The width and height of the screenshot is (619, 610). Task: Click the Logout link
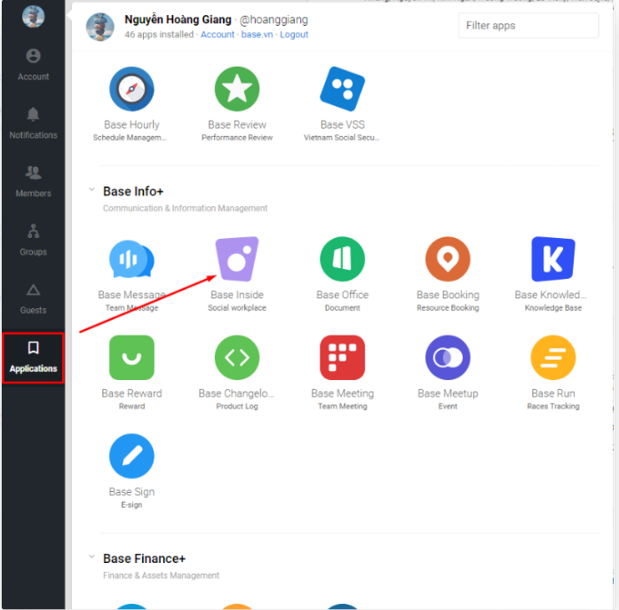(294, 35)
